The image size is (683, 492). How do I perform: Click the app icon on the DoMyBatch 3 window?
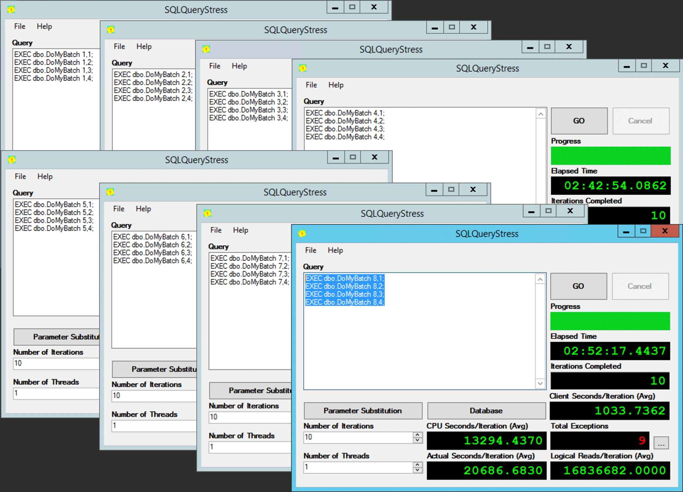click(x=206, y=49)
